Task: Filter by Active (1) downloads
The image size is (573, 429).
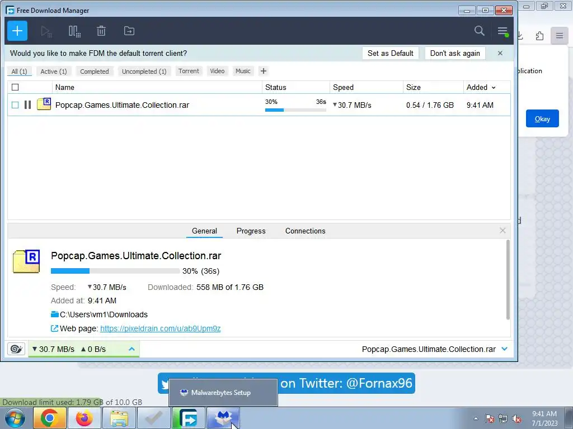Action: (54, 71)
